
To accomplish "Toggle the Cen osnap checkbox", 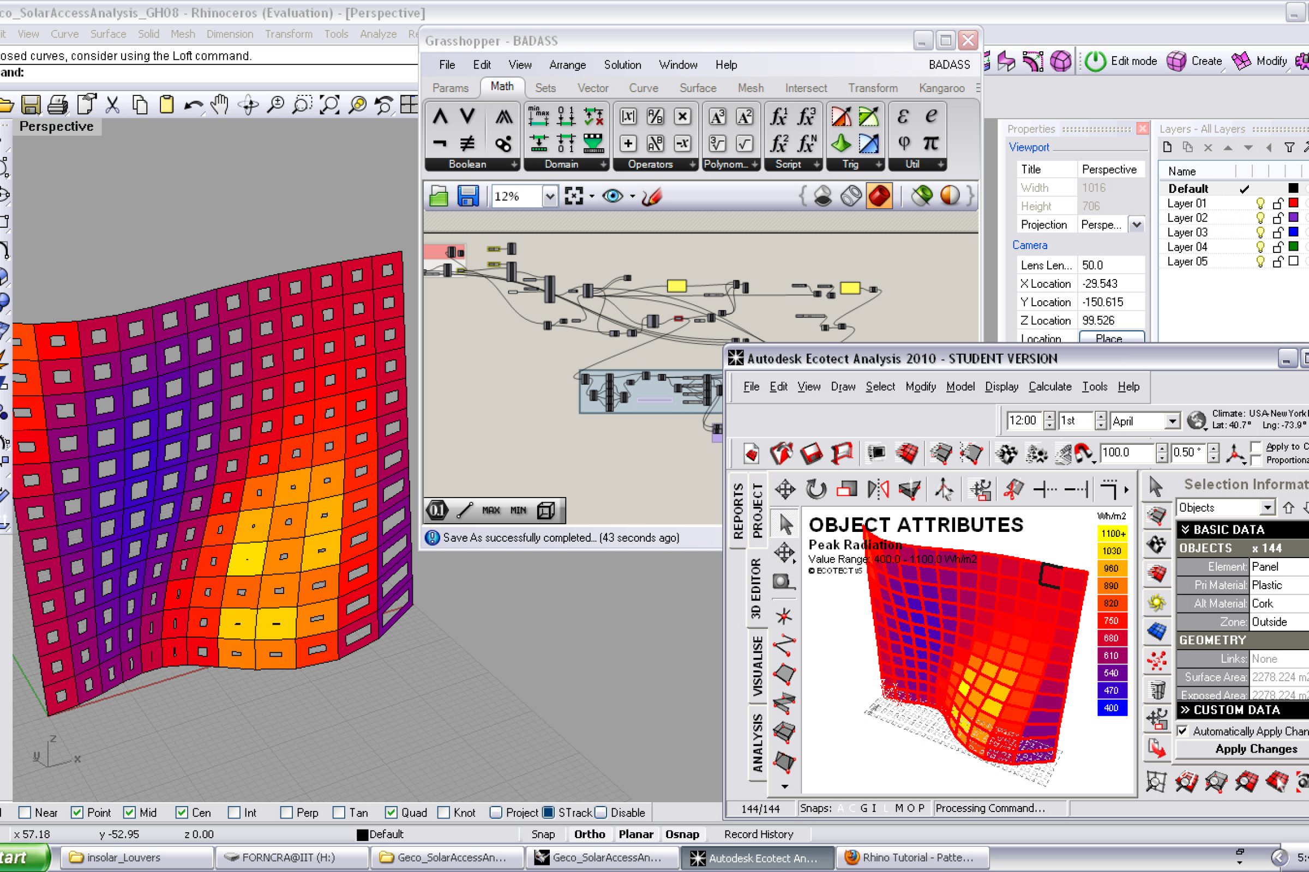I will 182,813.
